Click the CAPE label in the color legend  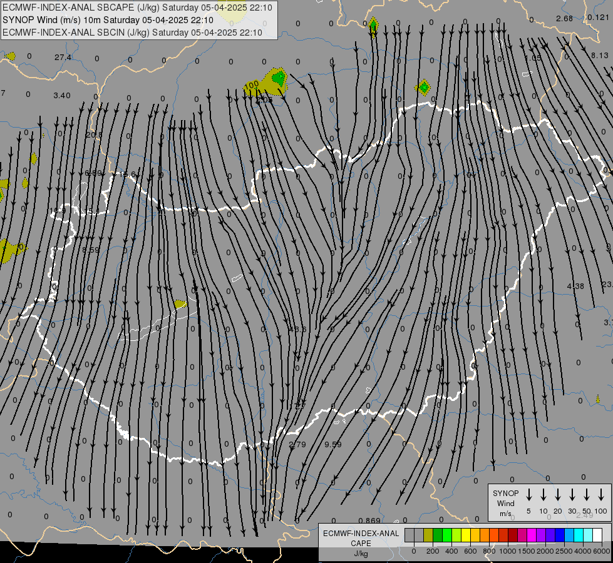(361, 543)
